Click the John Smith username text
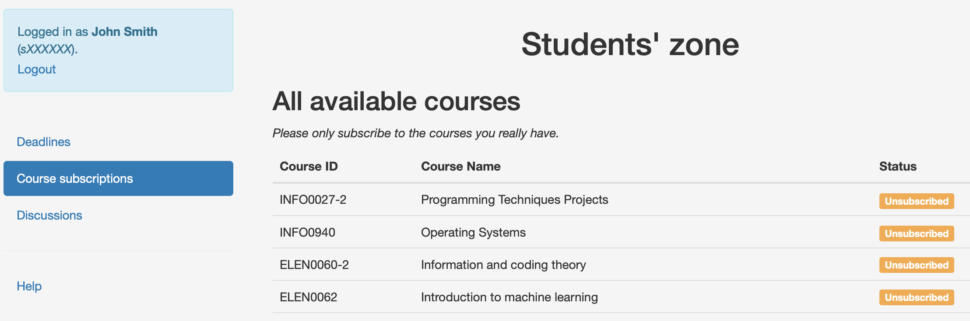Screen dimensions: 970x321 [124, 31]
